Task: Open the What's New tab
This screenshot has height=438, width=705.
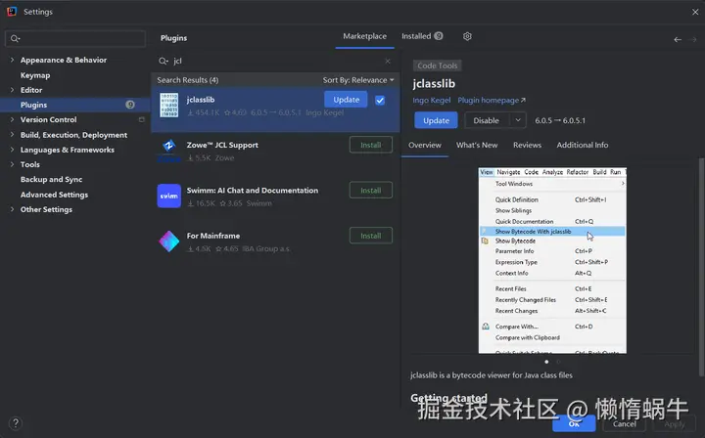Action: (x=477, y=145)
